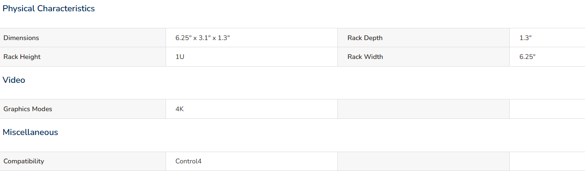The height and width of the screenshot is (171, 585).
Task: Select the Compatibility label cell
Action: pos(83,161)
